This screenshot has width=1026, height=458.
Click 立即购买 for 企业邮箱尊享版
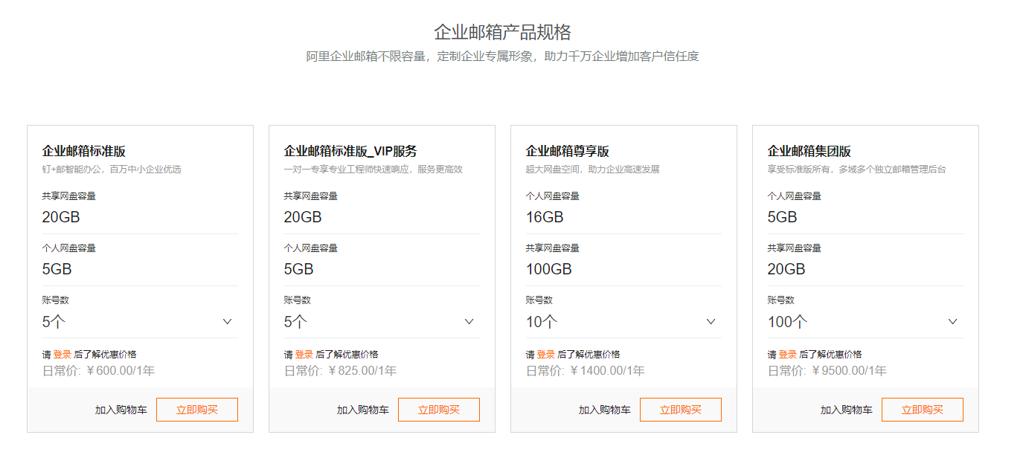pyautogui.click(x=681, y=410)
